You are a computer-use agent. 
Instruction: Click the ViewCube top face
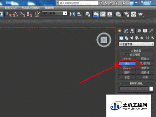pos(104,40)
